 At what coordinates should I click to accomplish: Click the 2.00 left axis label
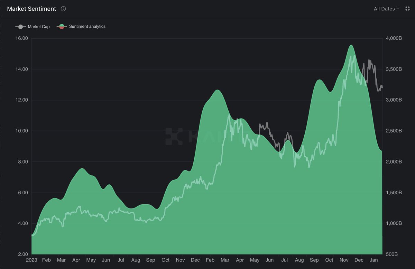[23, 254]
